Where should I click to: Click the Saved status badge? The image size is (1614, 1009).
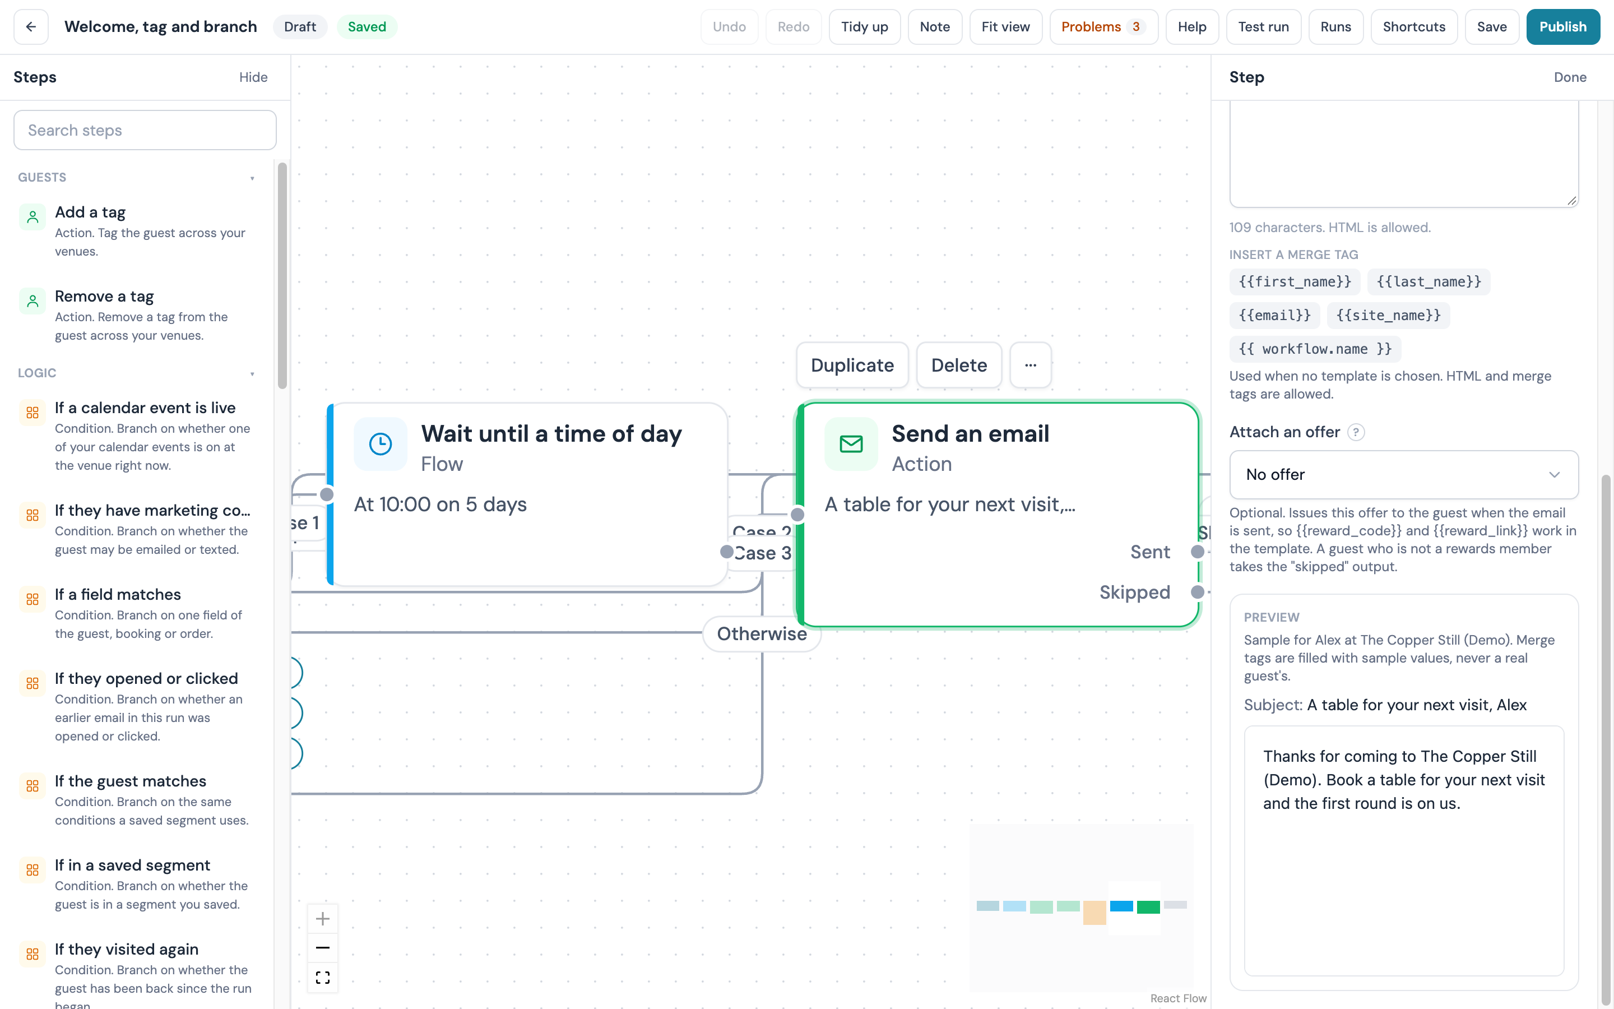367,27
